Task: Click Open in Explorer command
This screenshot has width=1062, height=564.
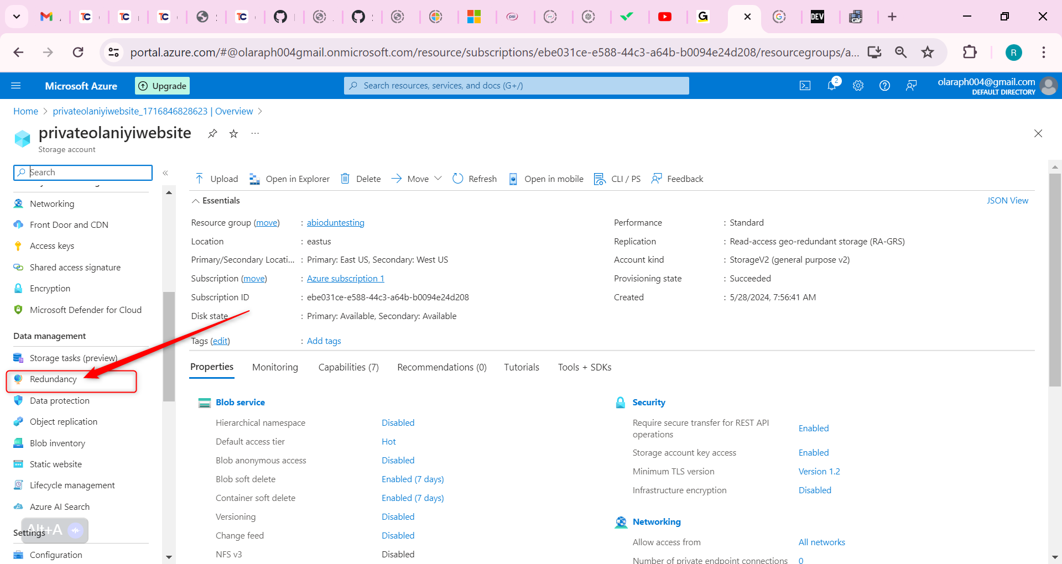Action: 289,179
